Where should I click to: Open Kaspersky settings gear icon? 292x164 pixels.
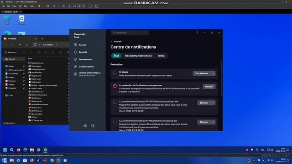coord(85,126)
